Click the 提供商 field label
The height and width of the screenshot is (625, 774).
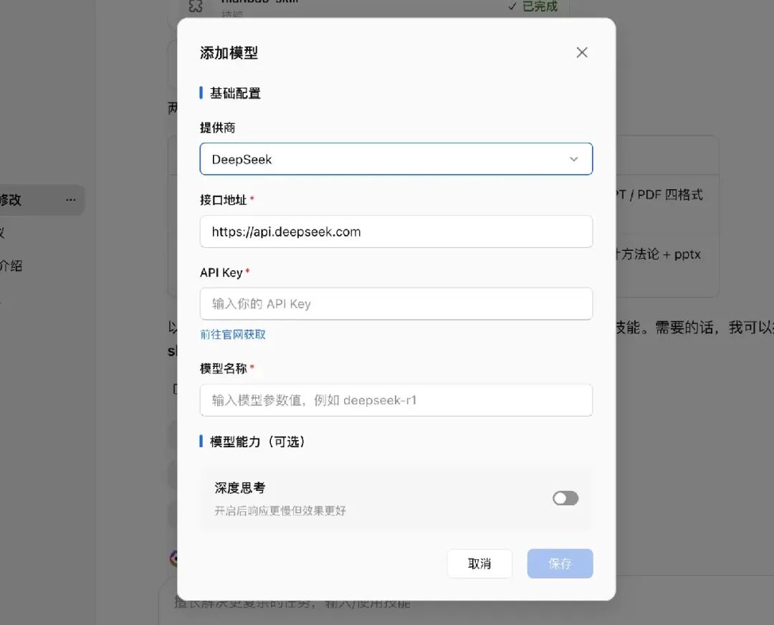coord(218,128)
